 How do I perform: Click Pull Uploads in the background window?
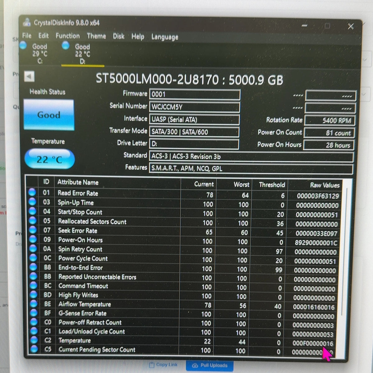pyautogui.click(x=210, y=365)
